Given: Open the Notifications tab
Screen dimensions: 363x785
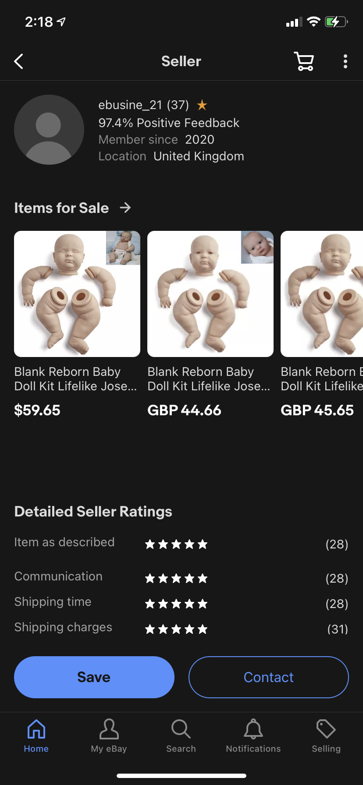Looking at the screenshot, I should pos(253,736).
